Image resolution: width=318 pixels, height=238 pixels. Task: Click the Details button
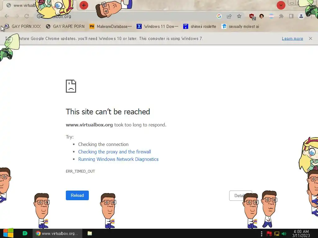(241, 196)
